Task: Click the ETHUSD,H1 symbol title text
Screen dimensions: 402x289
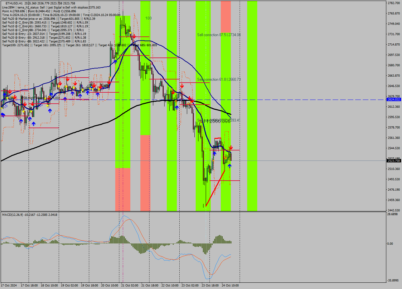Action: [x=14, y=3]
